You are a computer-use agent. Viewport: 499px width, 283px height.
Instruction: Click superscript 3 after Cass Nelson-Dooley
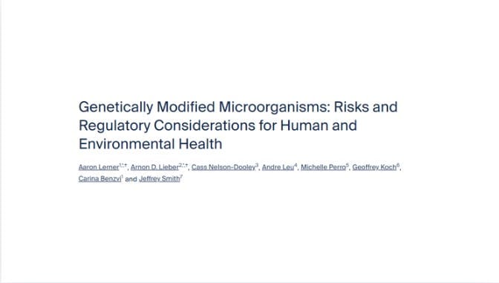(x=257, y=165)
